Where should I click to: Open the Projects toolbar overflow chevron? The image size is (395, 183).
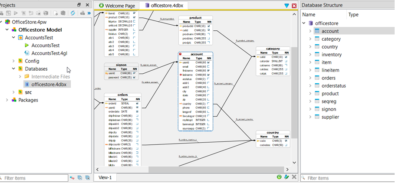click(89, 13)
